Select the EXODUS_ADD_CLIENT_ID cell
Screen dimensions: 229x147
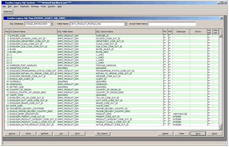click(33, 79)
